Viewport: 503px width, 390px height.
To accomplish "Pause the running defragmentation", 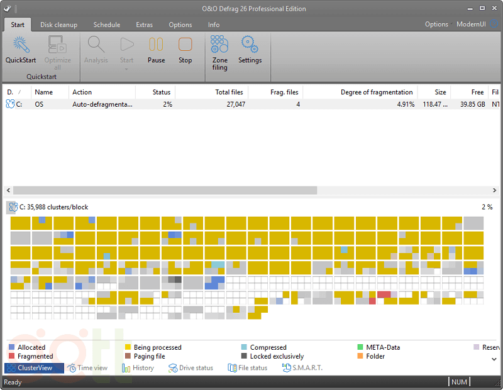I will coord(156,45).
